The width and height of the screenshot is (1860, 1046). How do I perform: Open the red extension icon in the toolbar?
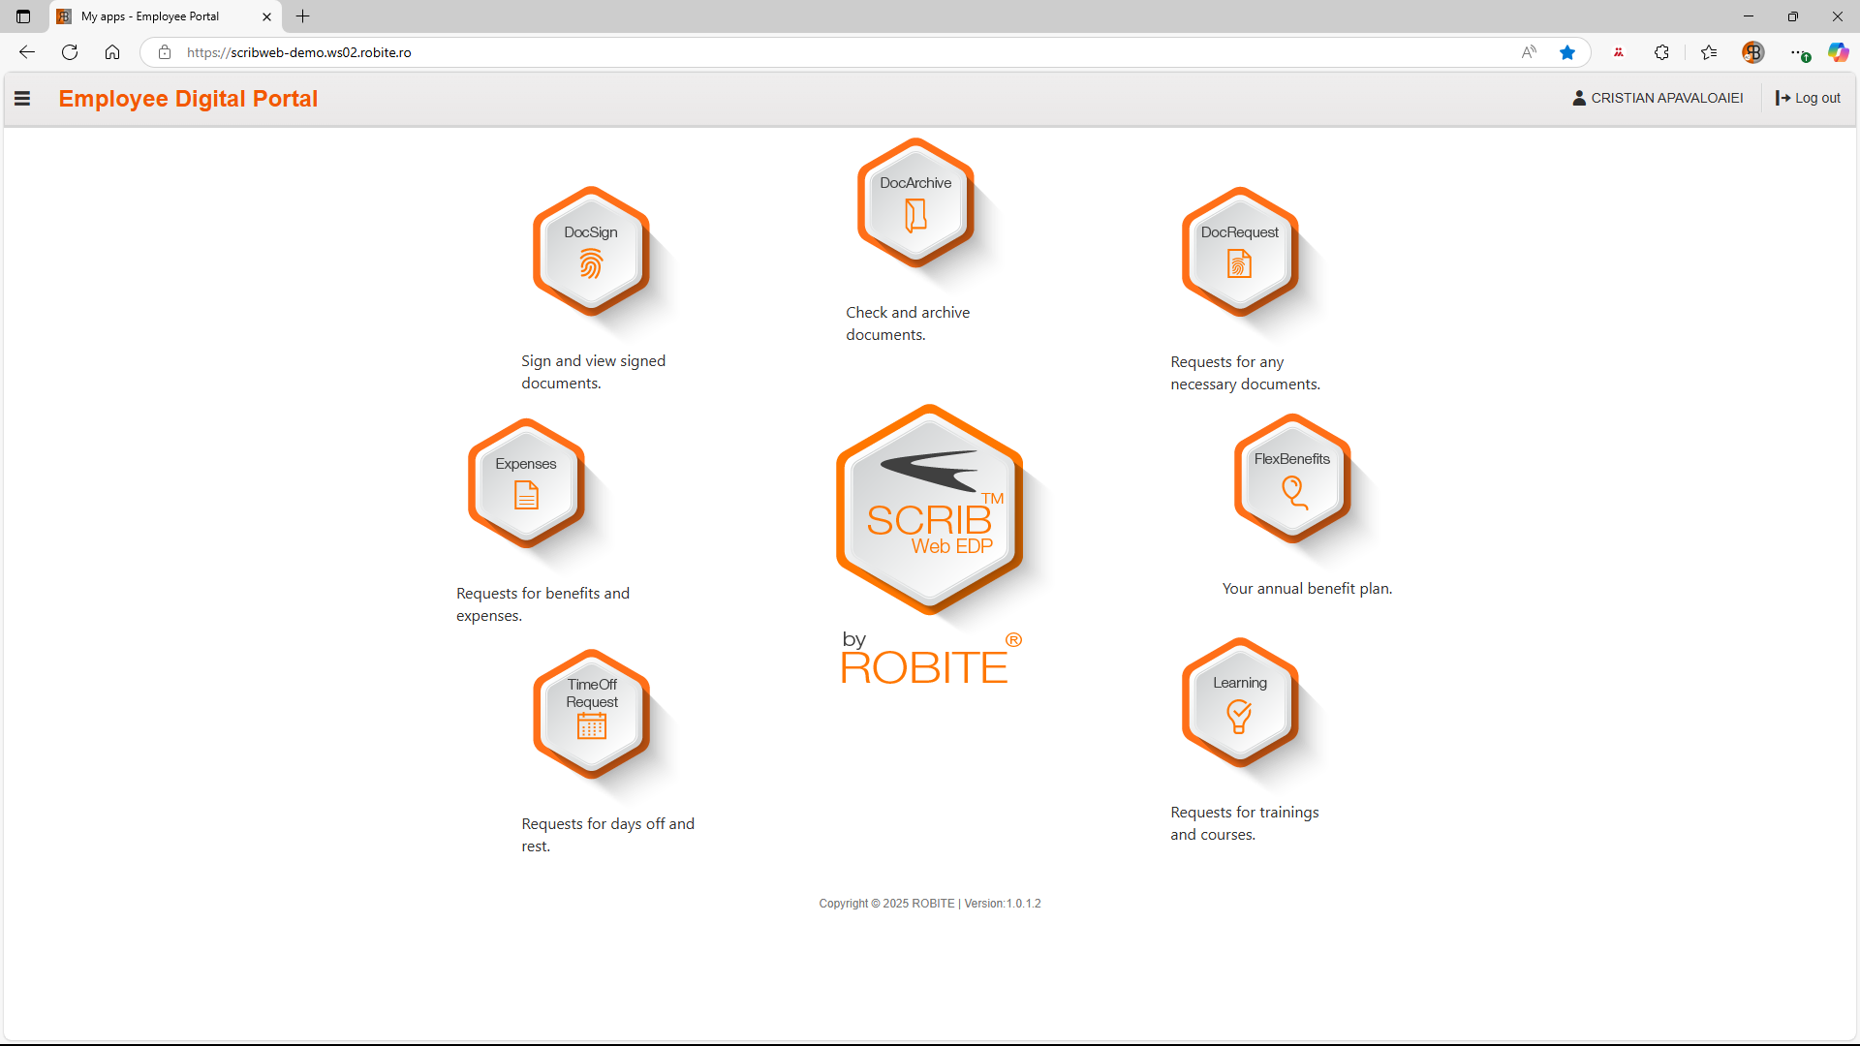[x=1619, y=52]
